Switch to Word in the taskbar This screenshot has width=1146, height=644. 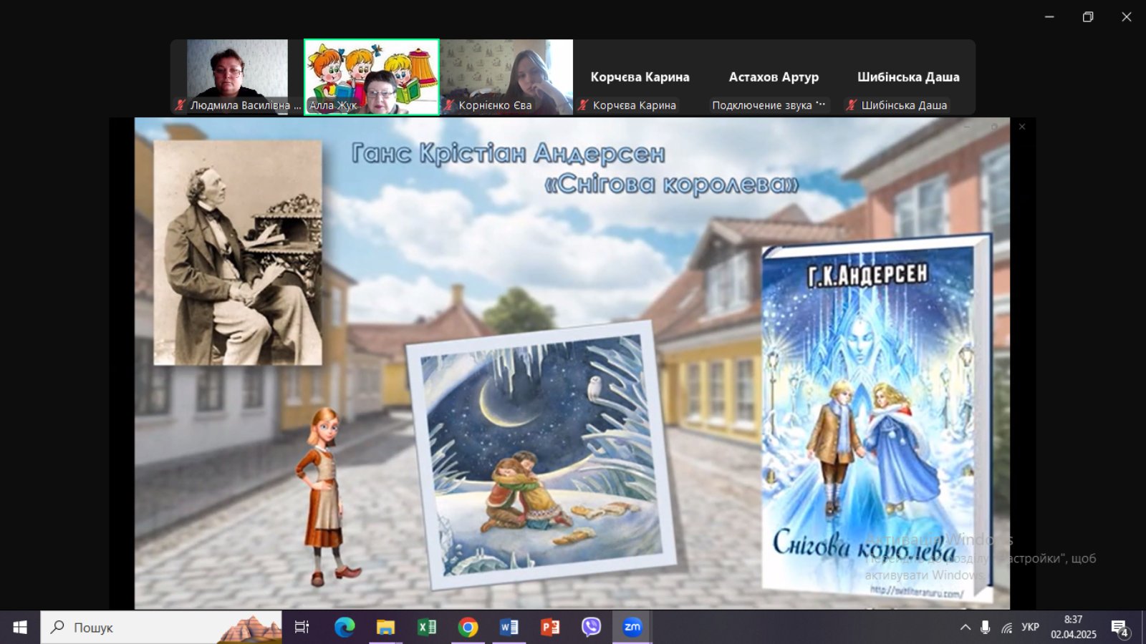pos(509,628)
